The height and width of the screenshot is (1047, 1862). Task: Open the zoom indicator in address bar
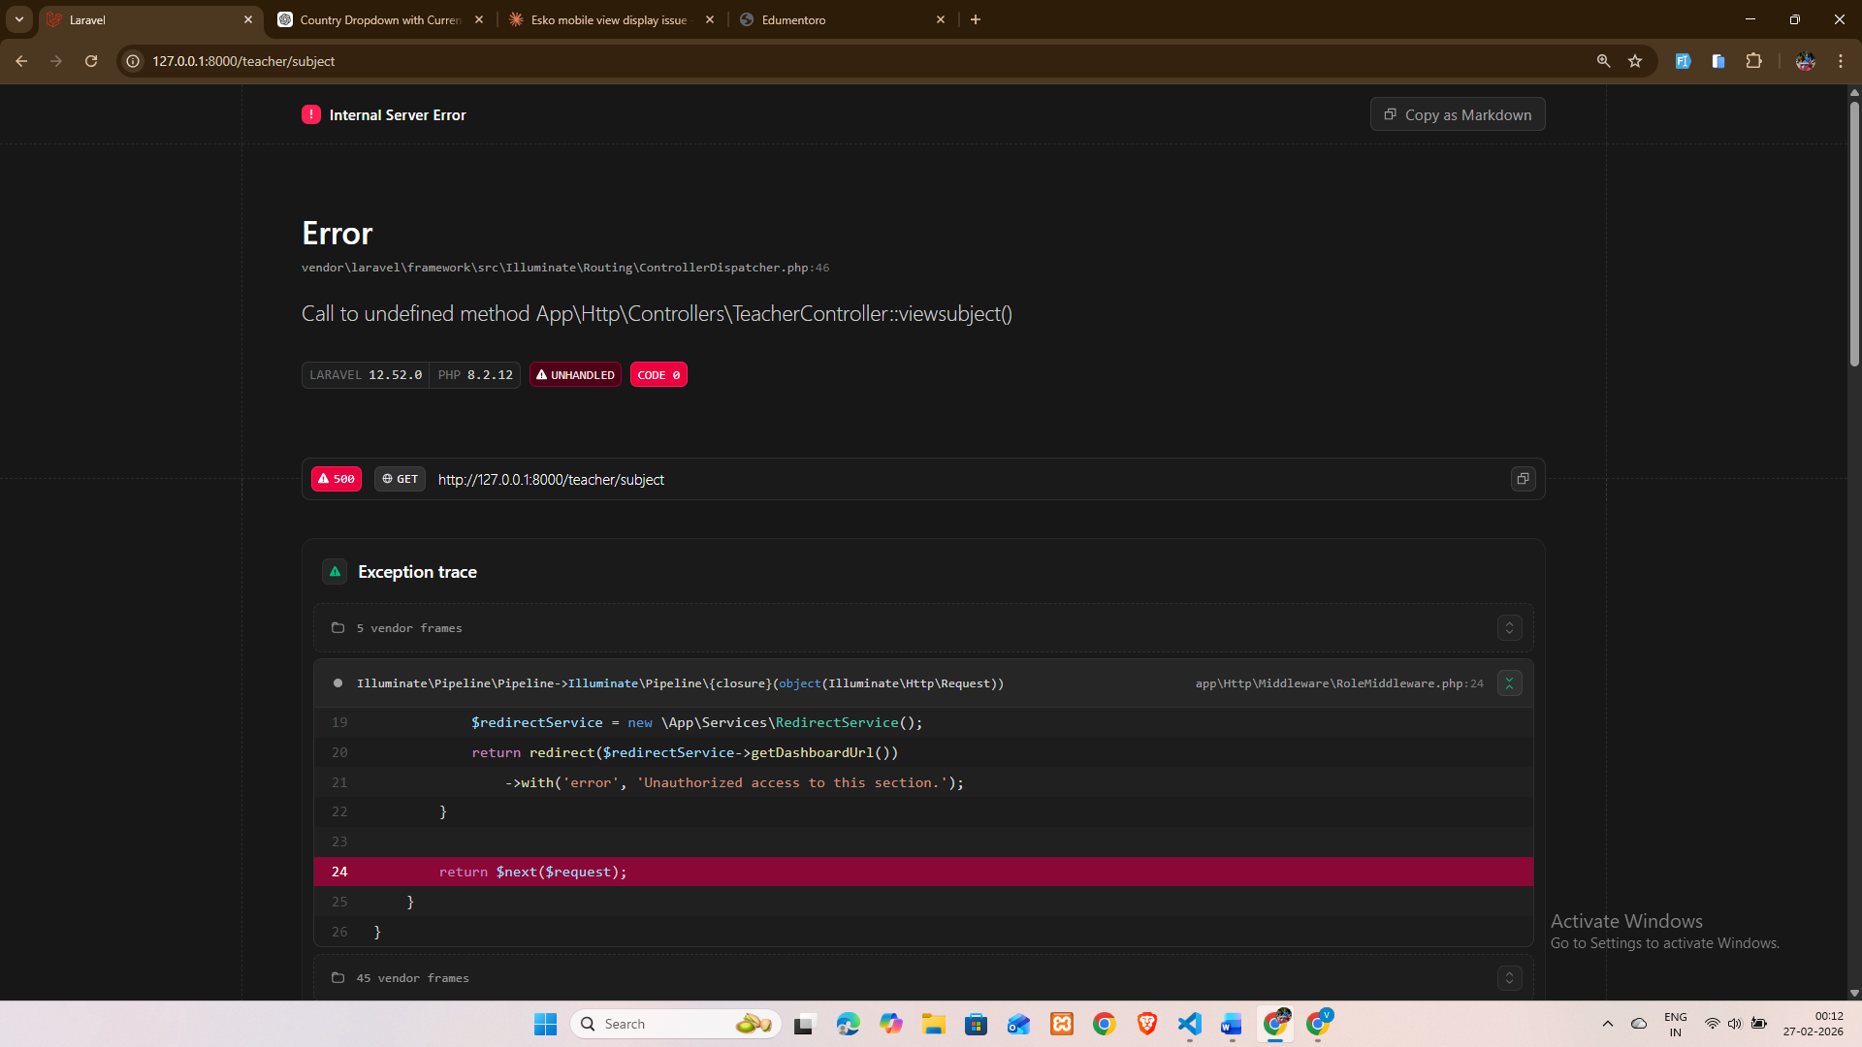pyautogui.click(x=1603, y=61)
